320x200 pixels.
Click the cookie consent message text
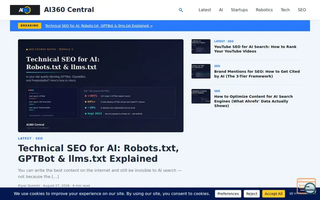112,194
